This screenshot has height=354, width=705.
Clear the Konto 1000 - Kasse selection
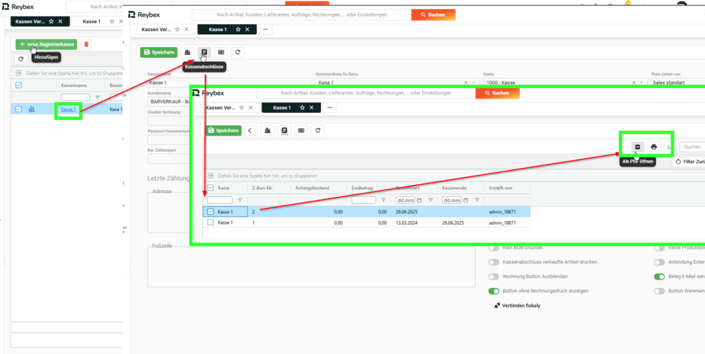coord(634,83)
